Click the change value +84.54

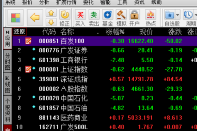click(173, 79)
